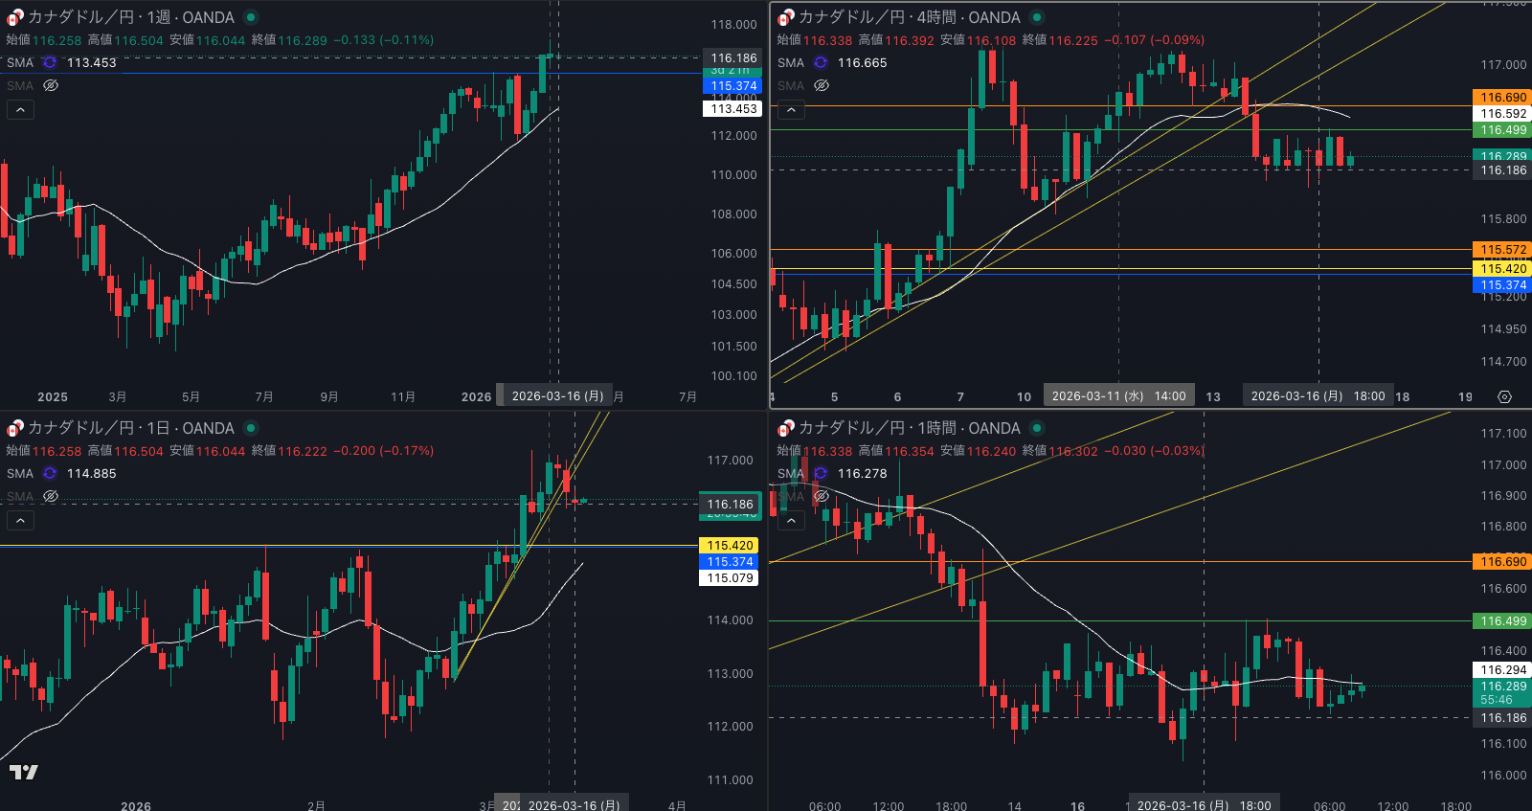Click the SMA refresh icon on daily chart
1532x811 pixels.
(50, 473)
